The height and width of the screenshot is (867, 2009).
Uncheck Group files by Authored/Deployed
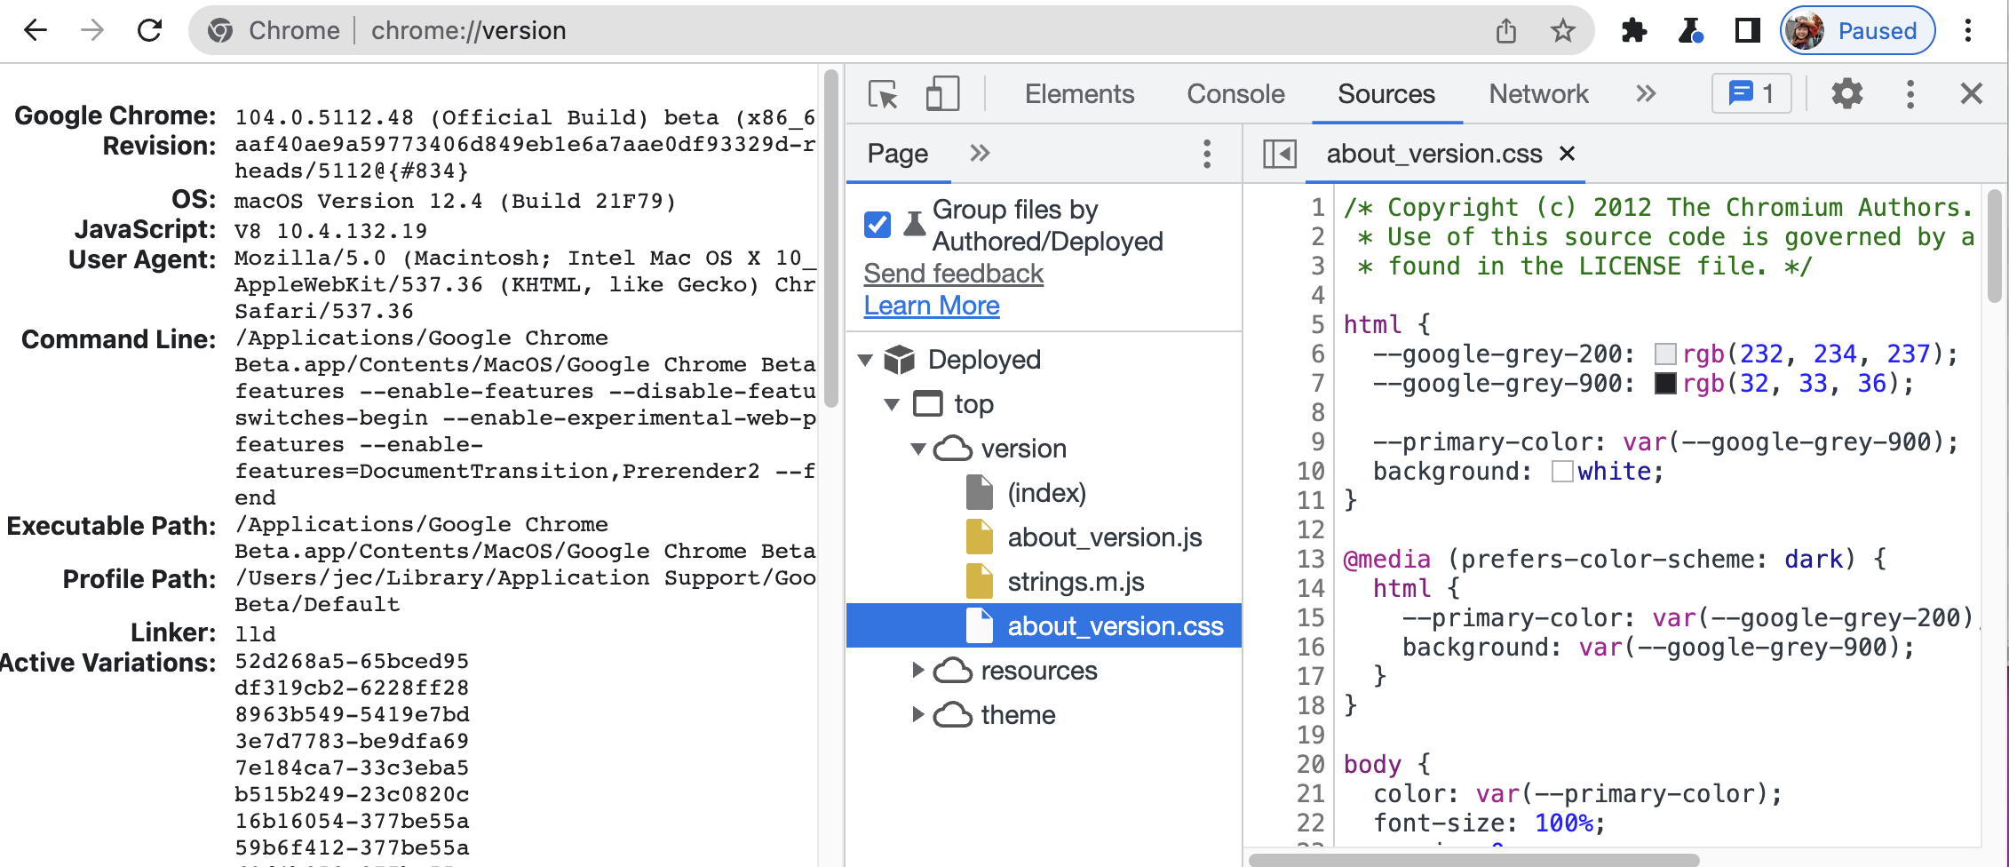coord(877,225)
